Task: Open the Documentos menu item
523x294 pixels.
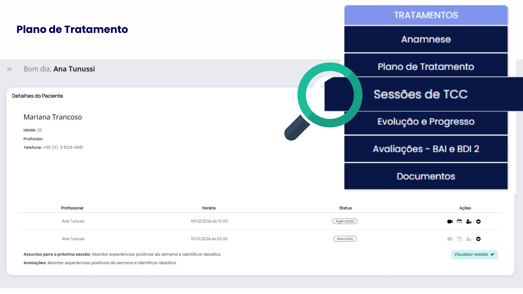Action: [426, 176]
